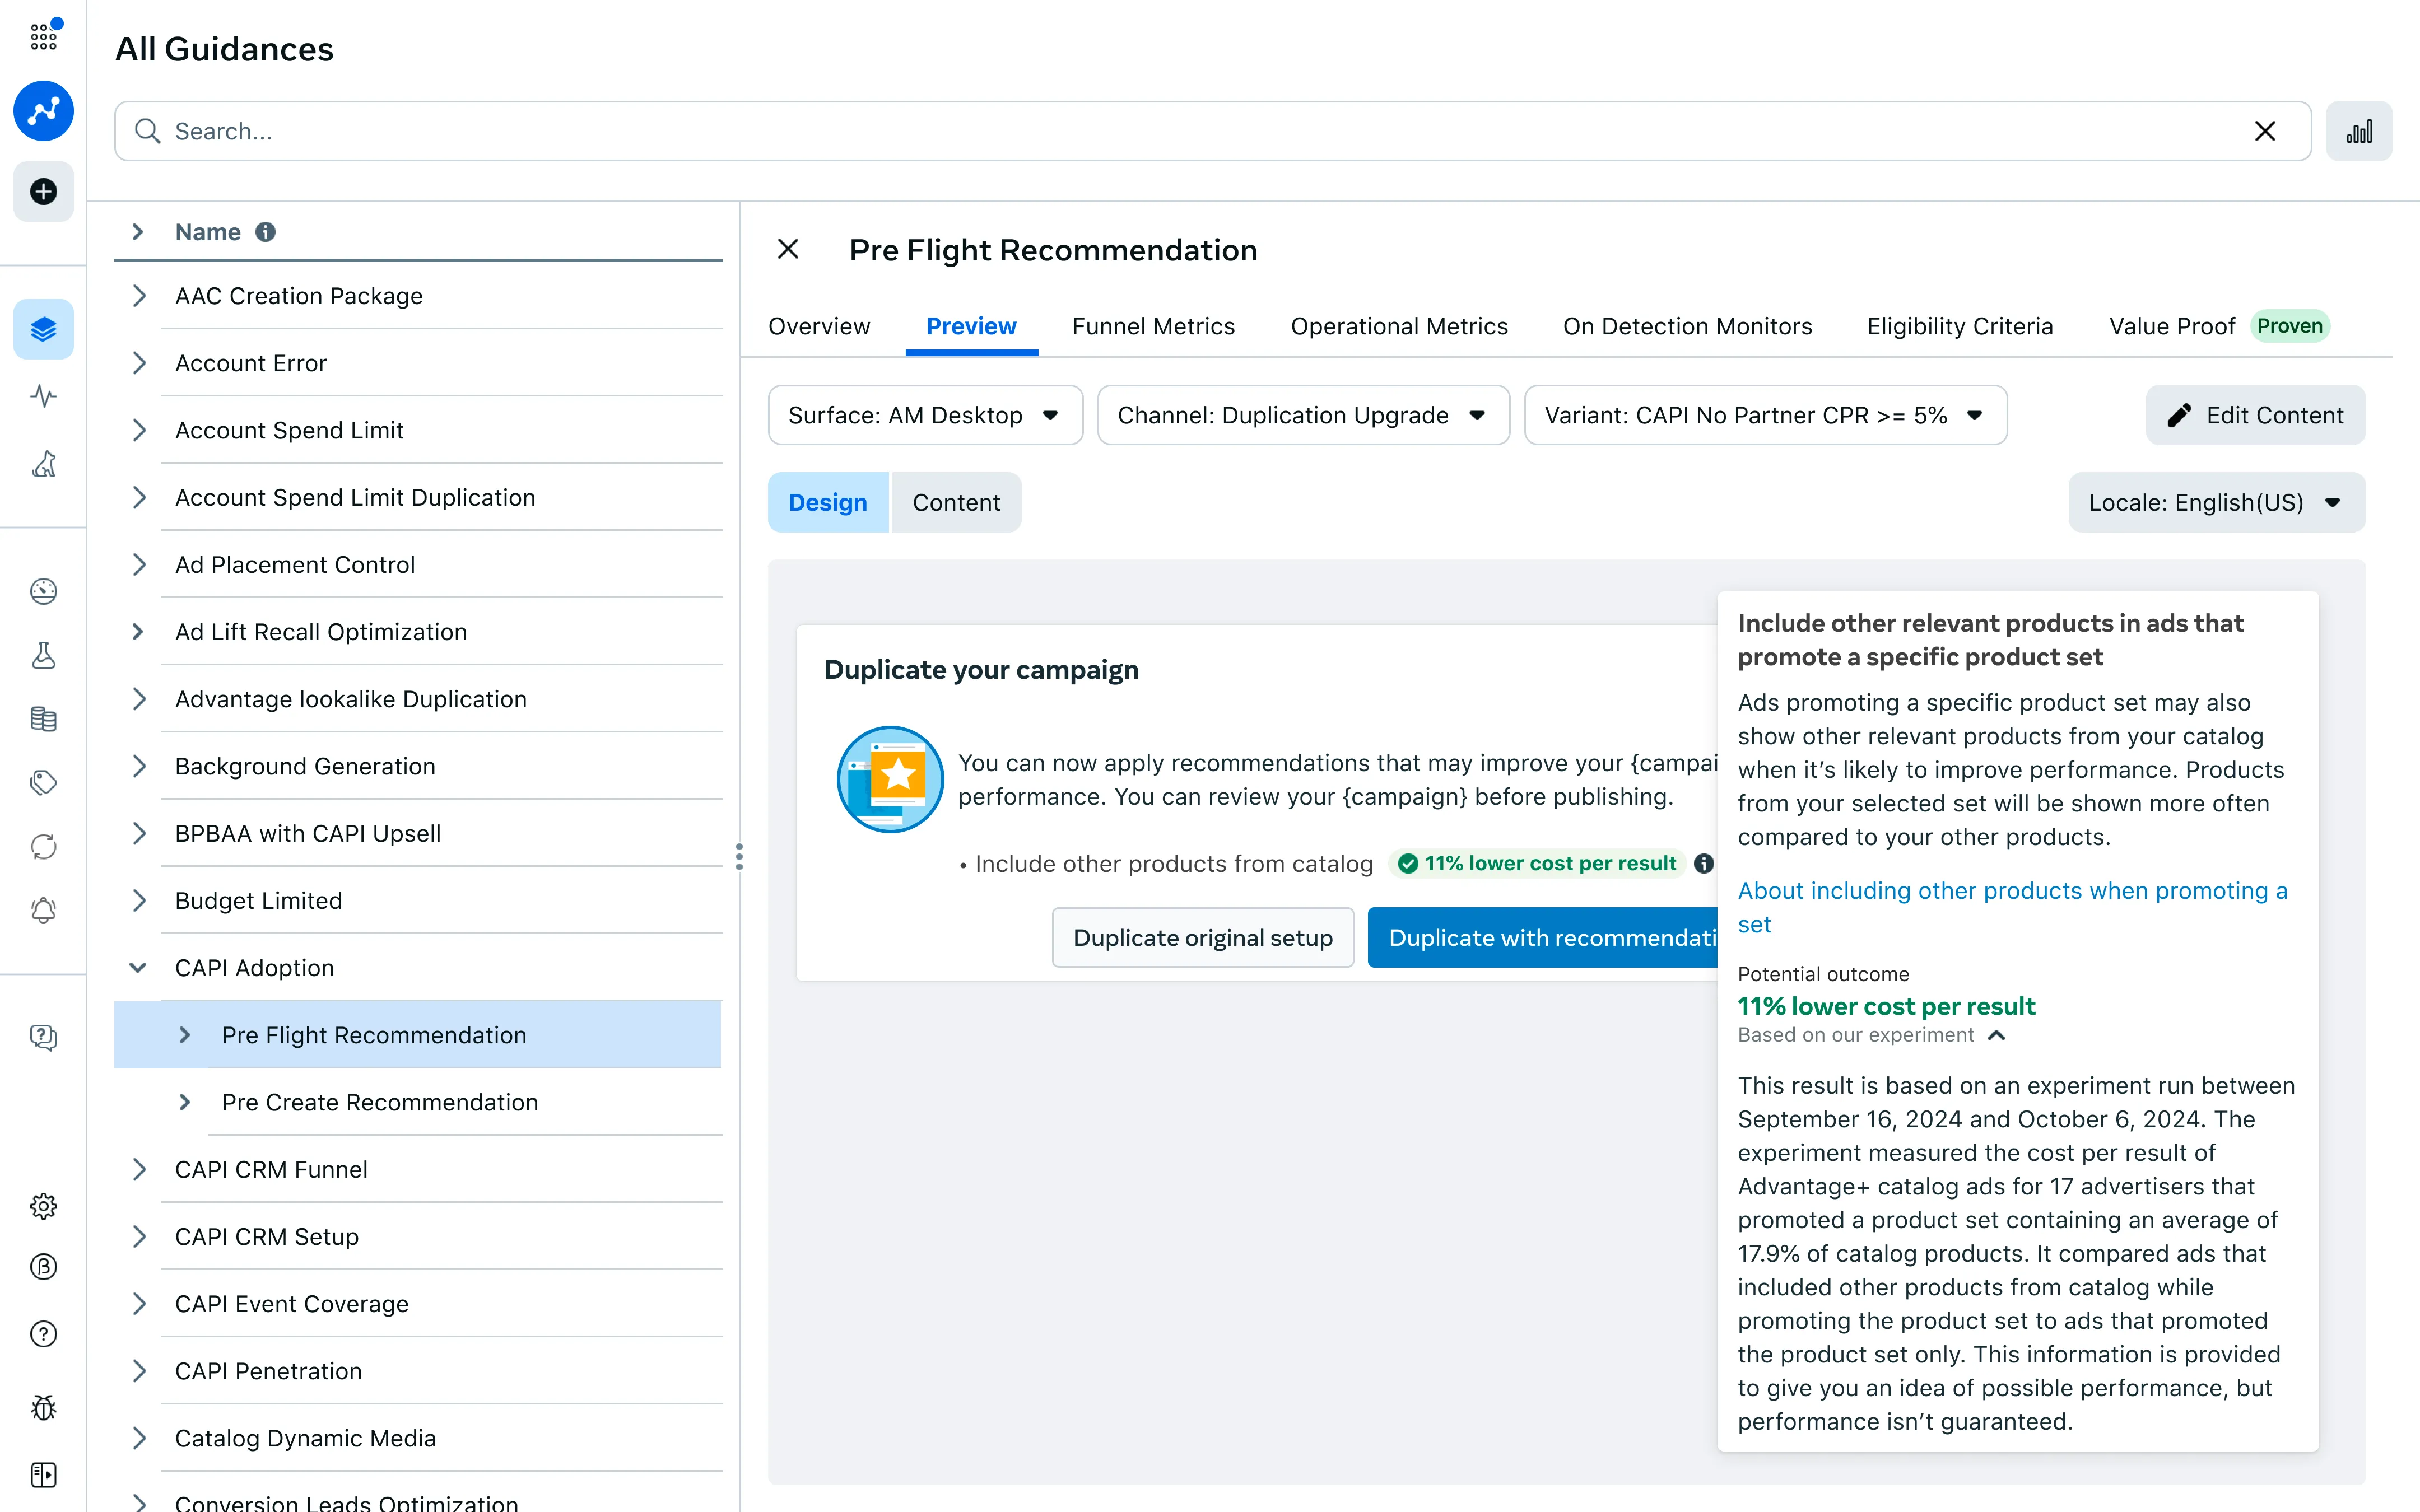Viewport: 2420px width, 1512px height.
Task: Collapse the Based on our experiment section
Action: [1996, 1035]
